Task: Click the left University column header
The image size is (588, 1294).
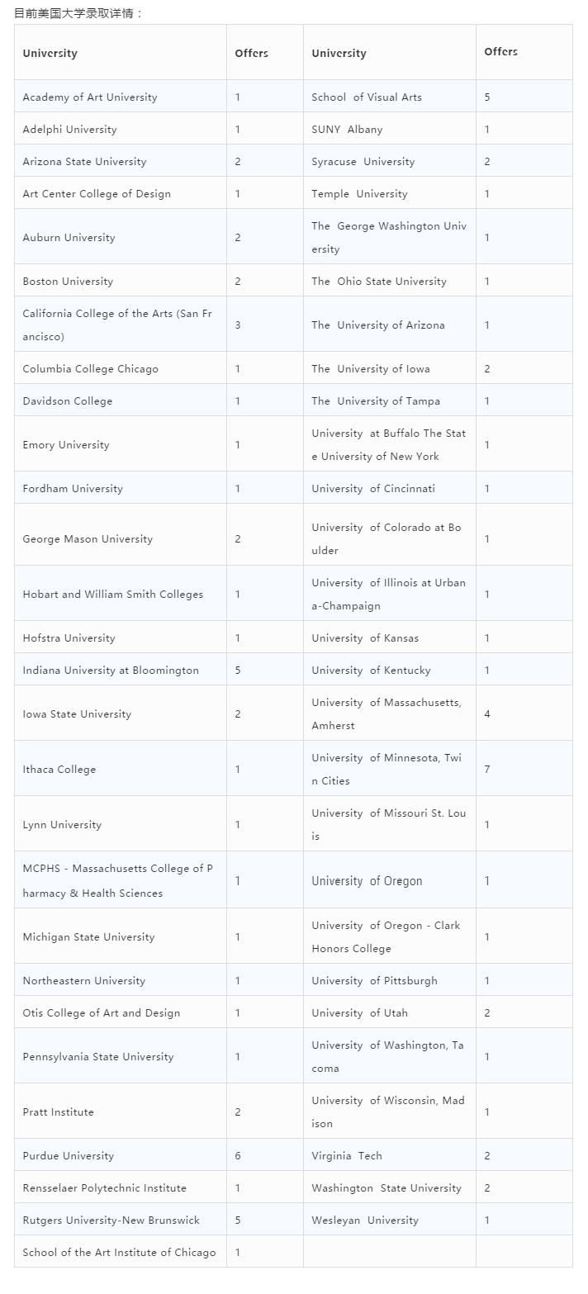Action: (x=121, y=53)
